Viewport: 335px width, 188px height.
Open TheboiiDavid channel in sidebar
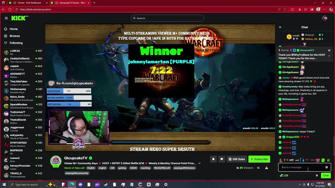[x=23, y=121]
